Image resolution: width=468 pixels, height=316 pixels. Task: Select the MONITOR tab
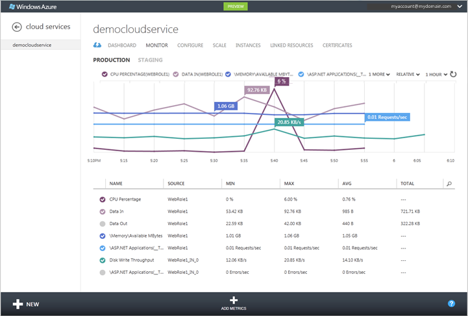(x=156, y=45)
